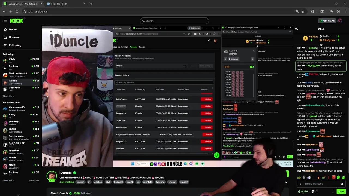Open the browser zoom indicator icon
The image size is (349, 196).
[x=297, y=11]
